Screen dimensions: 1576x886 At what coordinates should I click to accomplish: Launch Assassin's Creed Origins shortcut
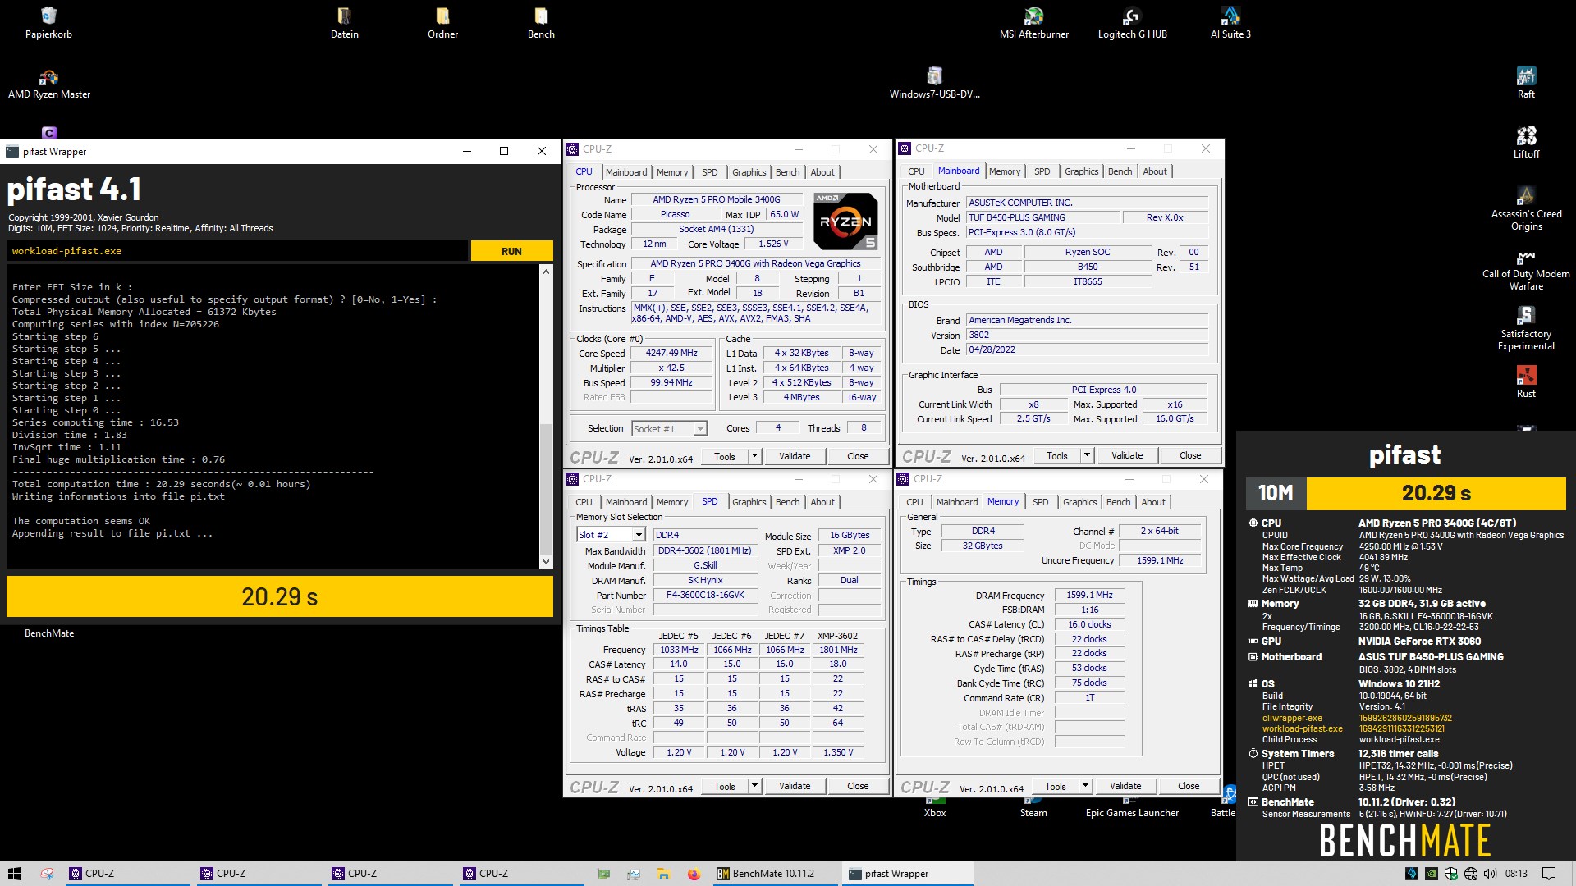pos(1526,208)
